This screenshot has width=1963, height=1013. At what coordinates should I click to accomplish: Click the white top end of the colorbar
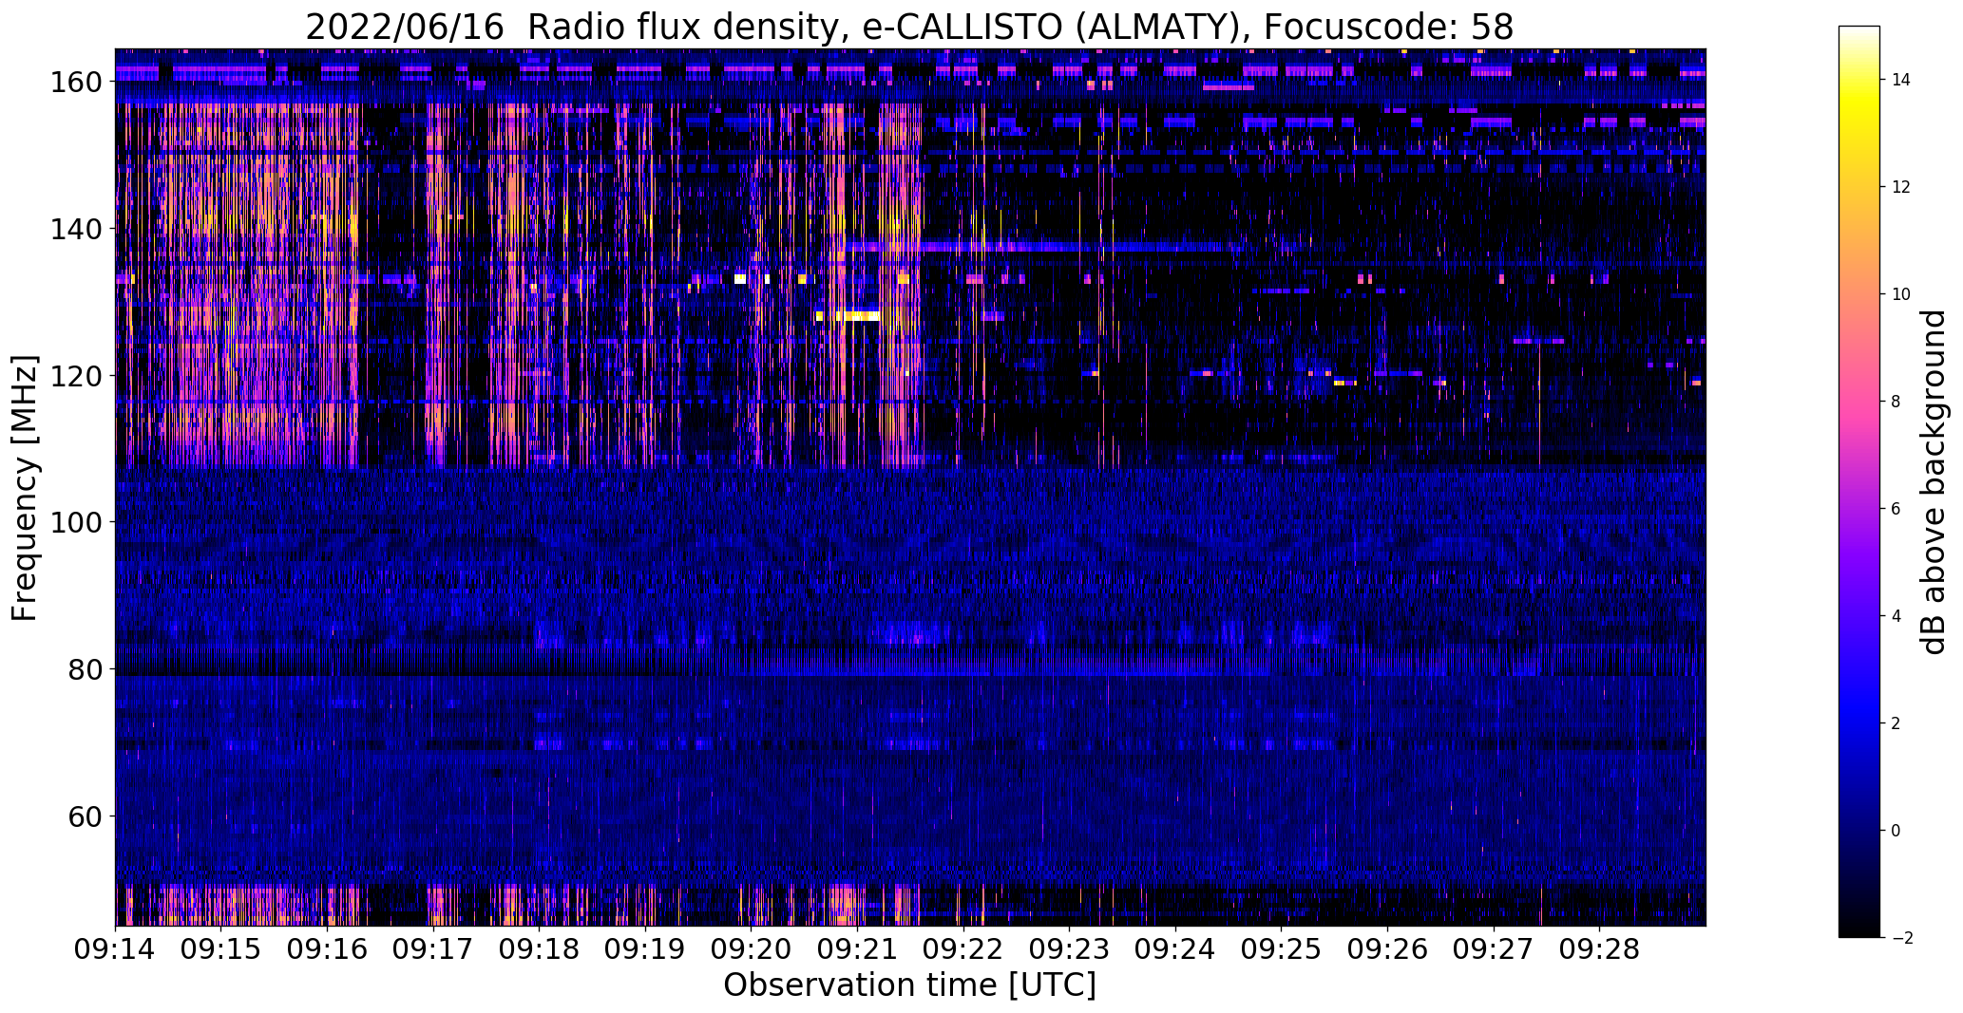[1859, 31]
